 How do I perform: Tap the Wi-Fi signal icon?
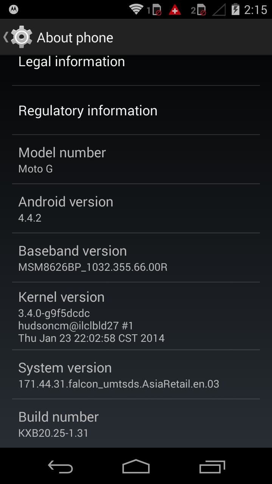(136, 9)
